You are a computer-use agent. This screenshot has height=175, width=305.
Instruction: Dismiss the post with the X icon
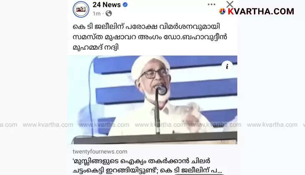click(230, 4)
